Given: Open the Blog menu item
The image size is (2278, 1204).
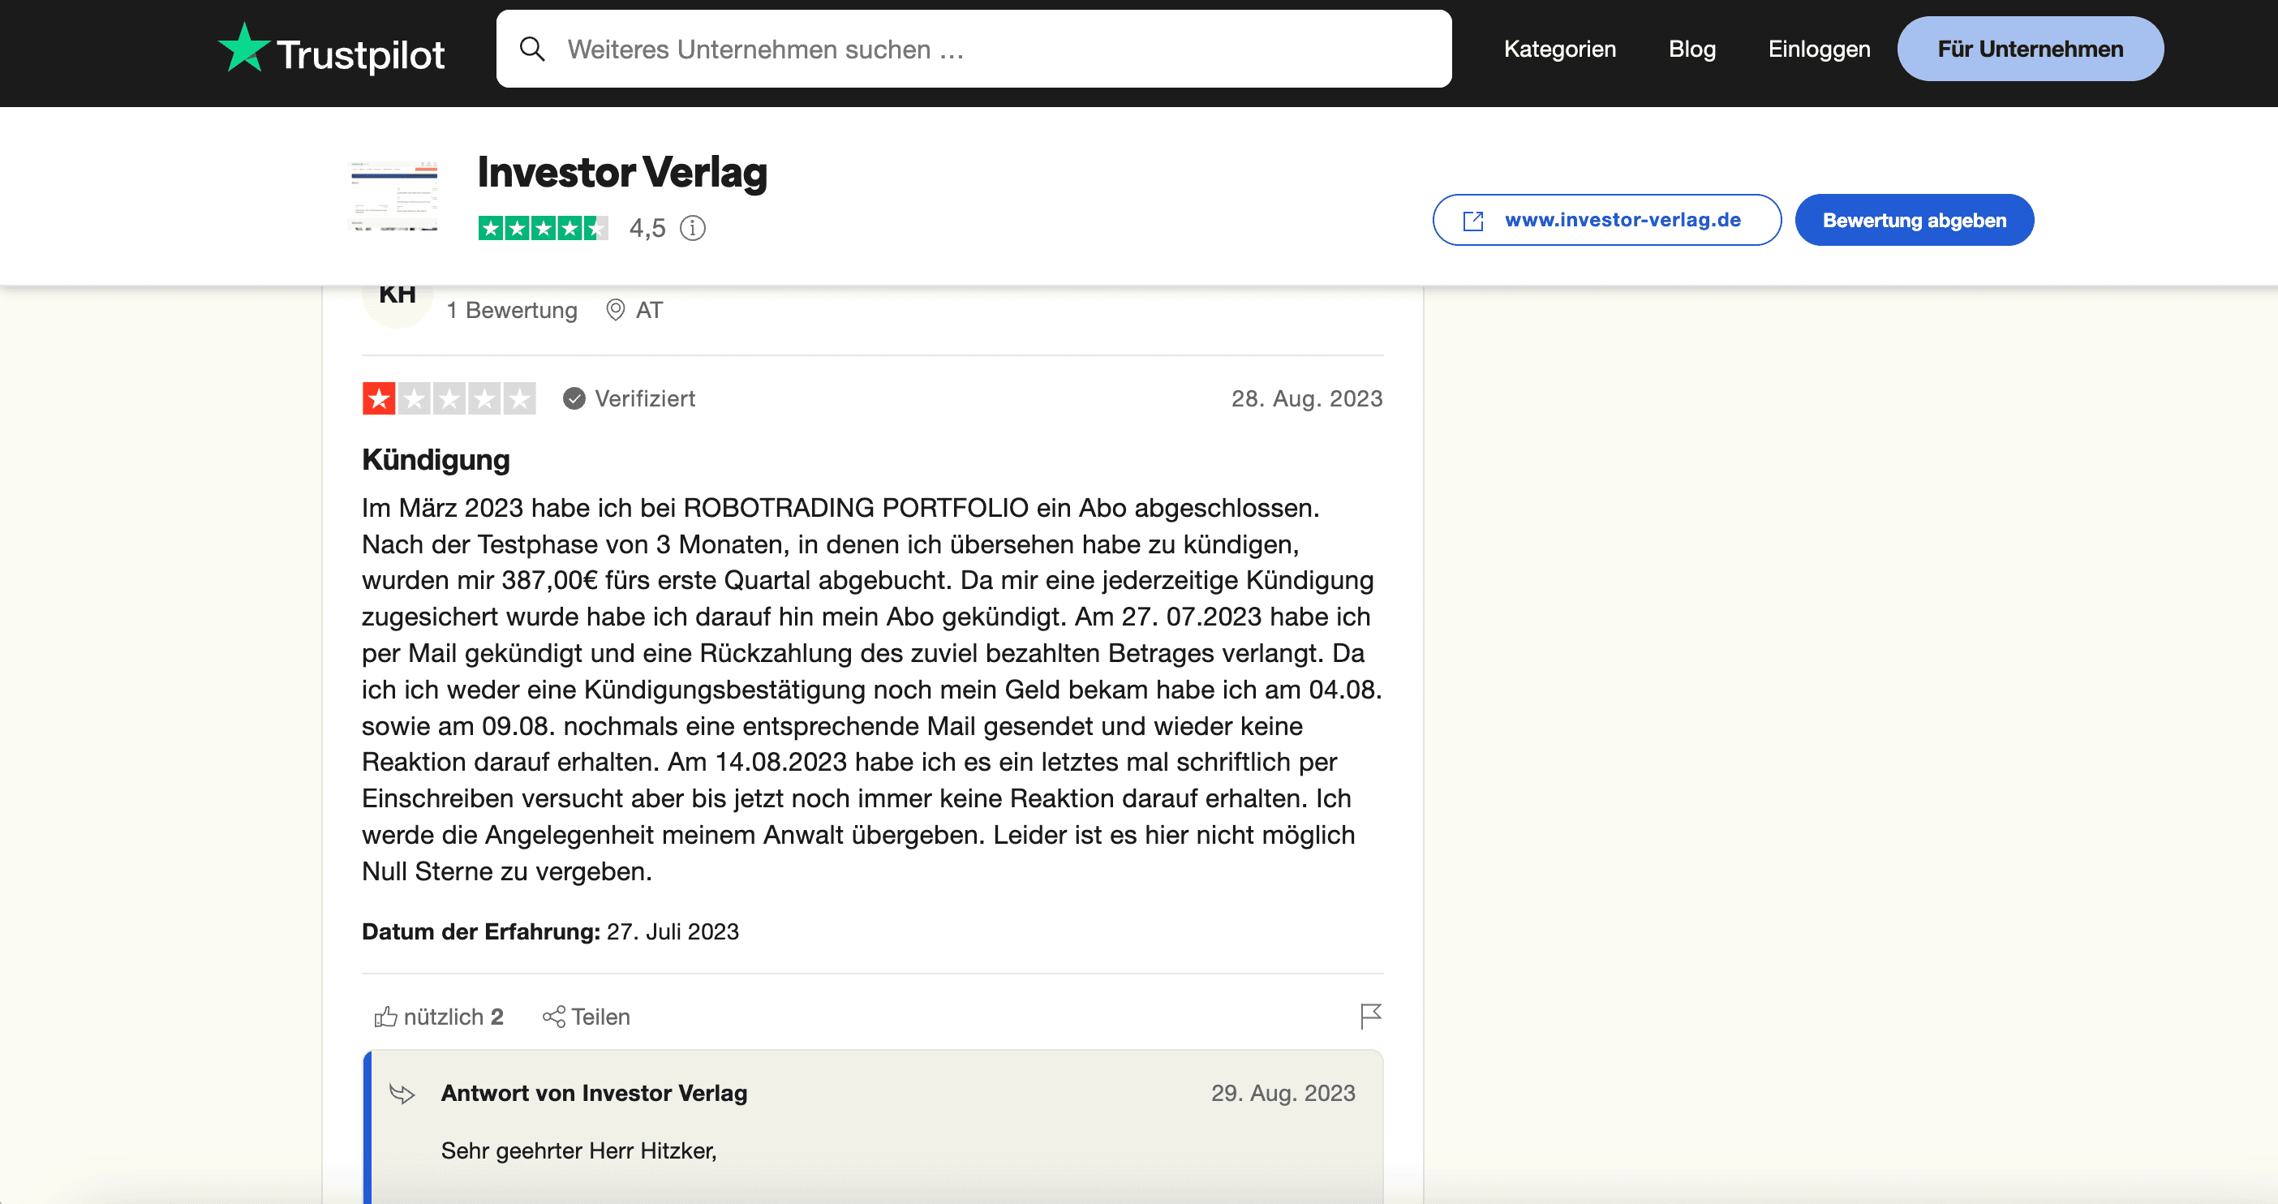Looking at the screenshot, I should click(x=1691, y=49).
